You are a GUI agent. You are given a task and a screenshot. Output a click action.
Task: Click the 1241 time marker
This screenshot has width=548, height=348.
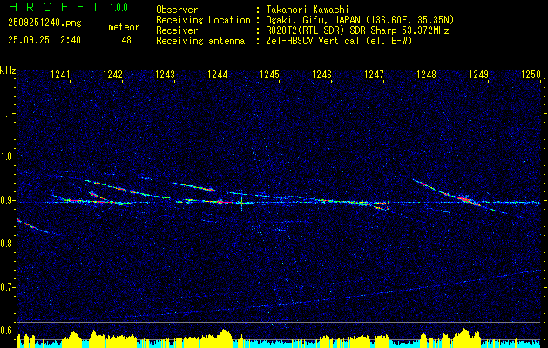61,76
